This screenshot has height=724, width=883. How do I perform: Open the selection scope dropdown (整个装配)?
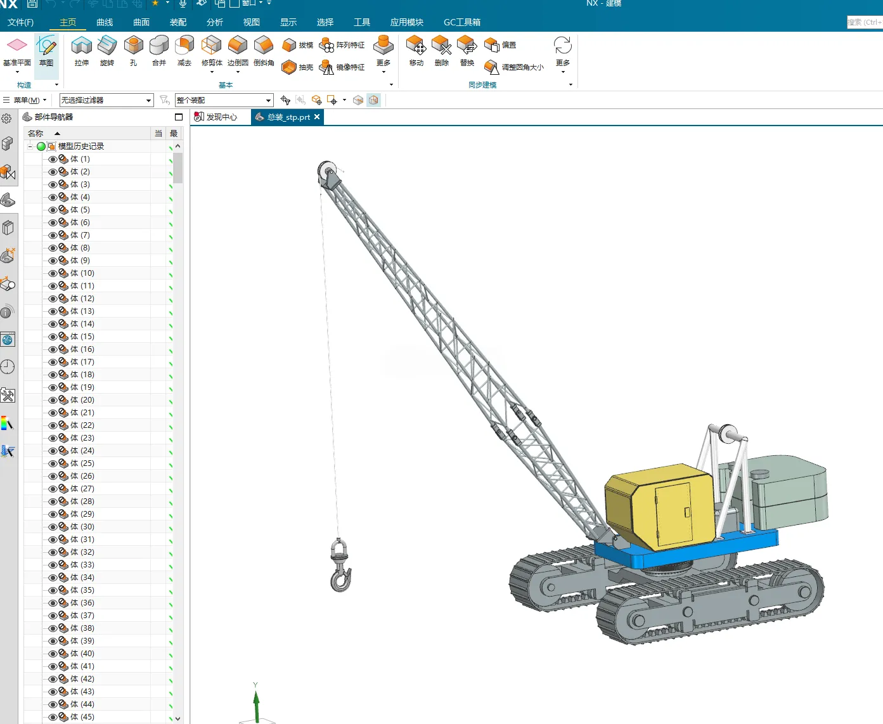224,100
